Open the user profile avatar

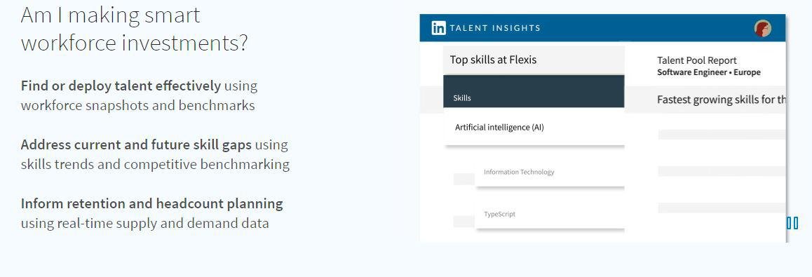pos(762,29)
